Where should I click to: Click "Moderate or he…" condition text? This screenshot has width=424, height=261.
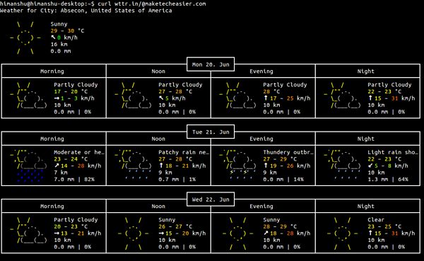[79, 152]
